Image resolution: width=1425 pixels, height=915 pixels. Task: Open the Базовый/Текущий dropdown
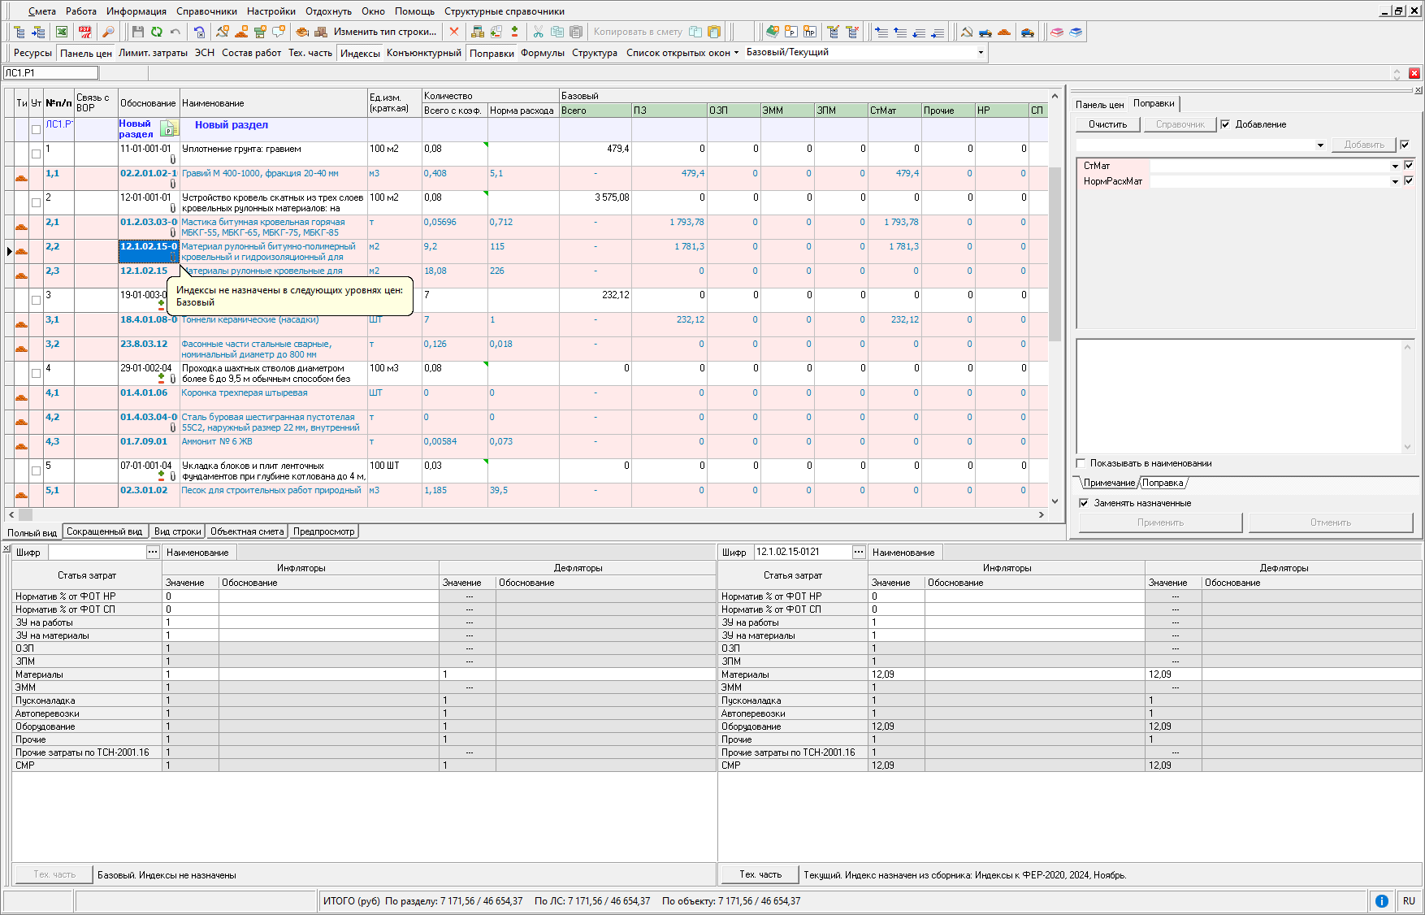[x=981, y=53]
